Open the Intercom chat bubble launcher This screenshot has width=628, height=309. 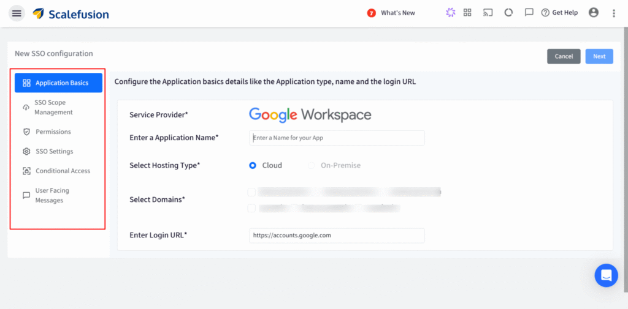pyautogui.click(x=607, y=275)
